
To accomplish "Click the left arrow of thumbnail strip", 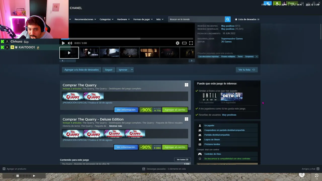I will click(x=63, y=61).
